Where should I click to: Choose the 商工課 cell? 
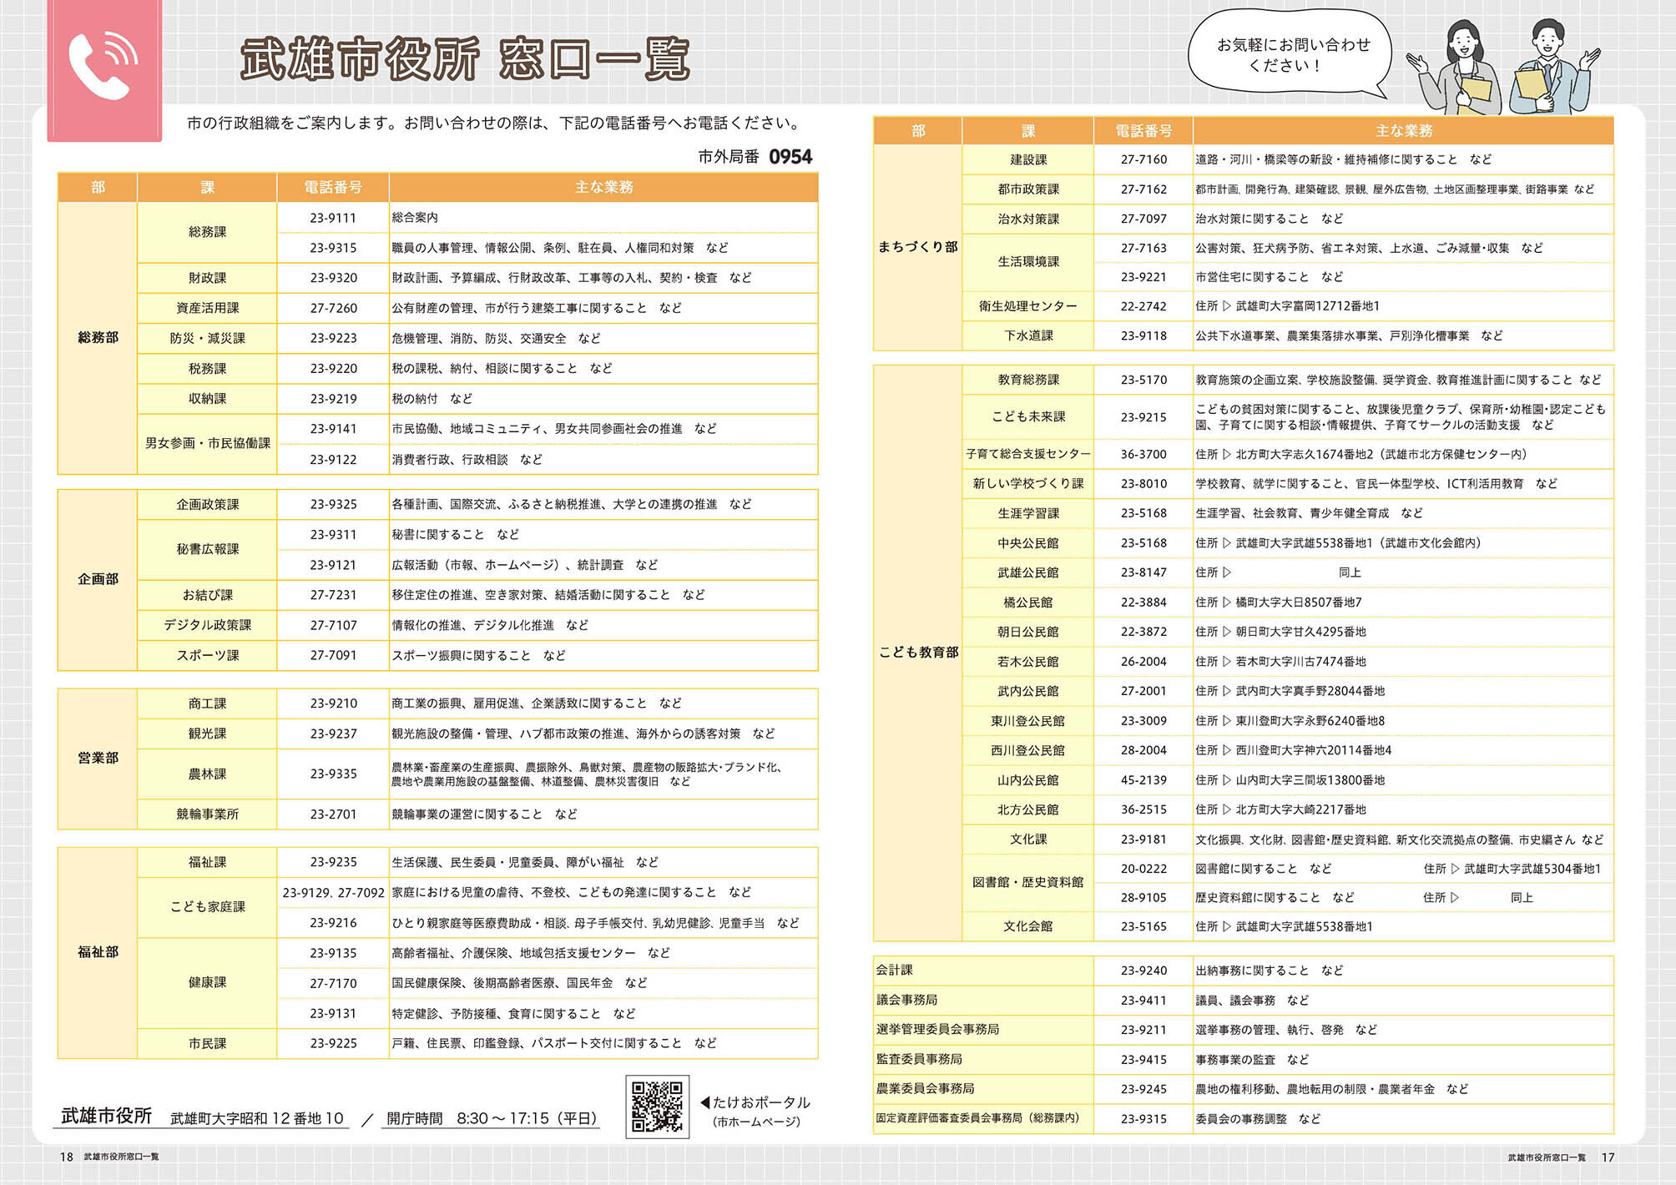pos(207,703)
